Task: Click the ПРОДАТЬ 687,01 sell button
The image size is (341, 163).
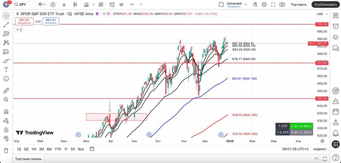Action: 24,22
